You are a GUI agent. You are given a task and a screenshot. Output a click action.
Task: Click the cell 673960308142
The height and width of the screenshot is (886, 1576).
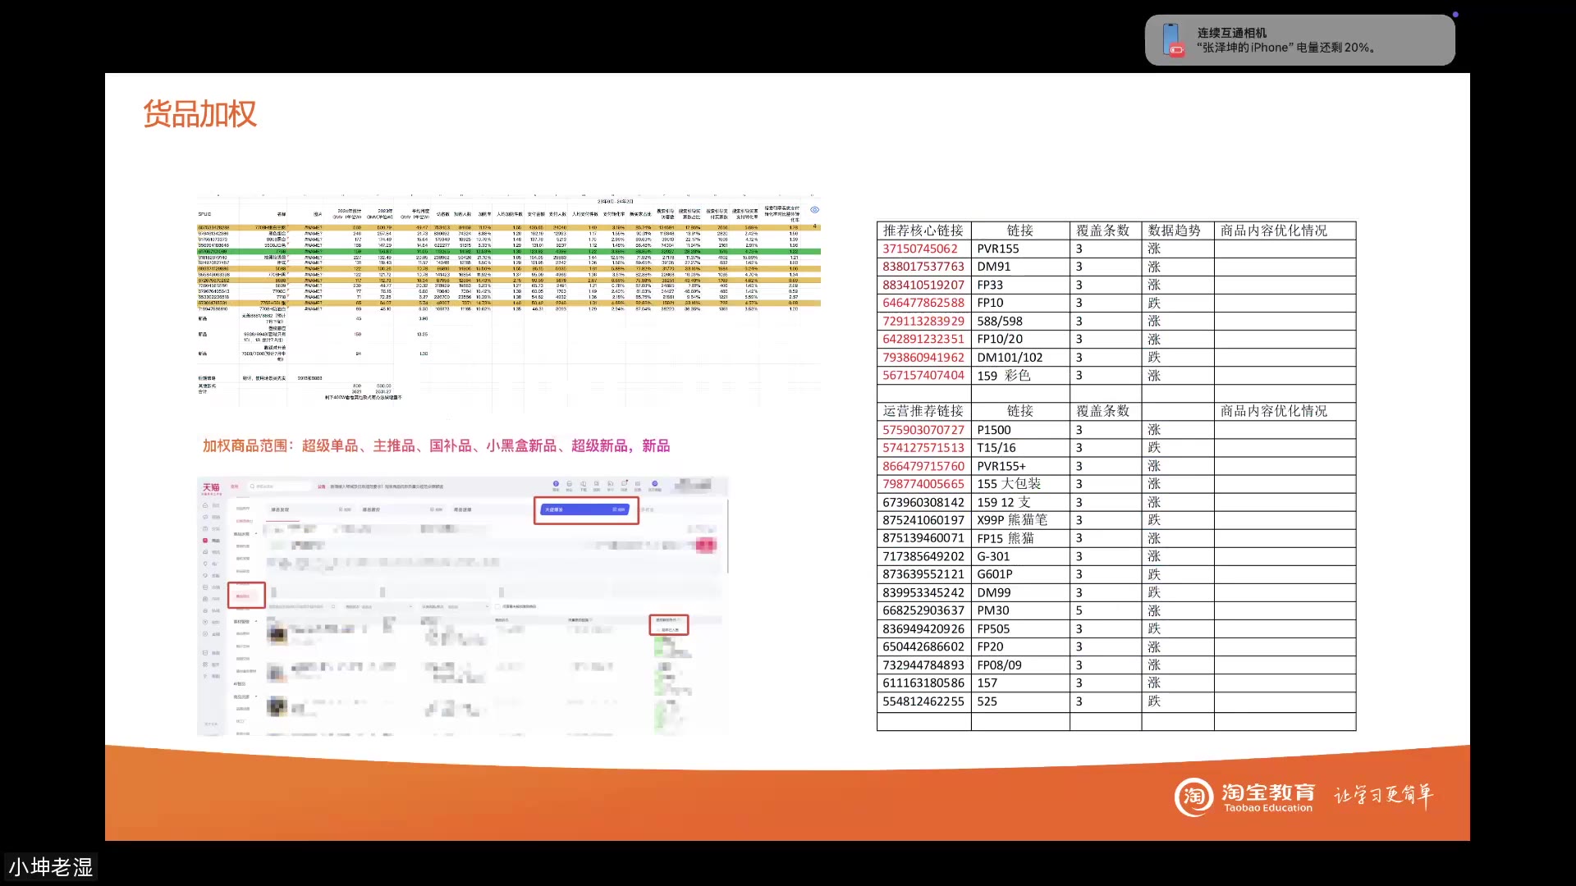coord(923,502)
